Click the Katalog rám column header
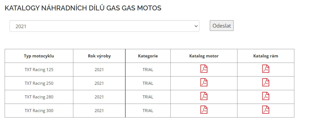This screenshot has height=123, width=331. click(x=266, y=56)
